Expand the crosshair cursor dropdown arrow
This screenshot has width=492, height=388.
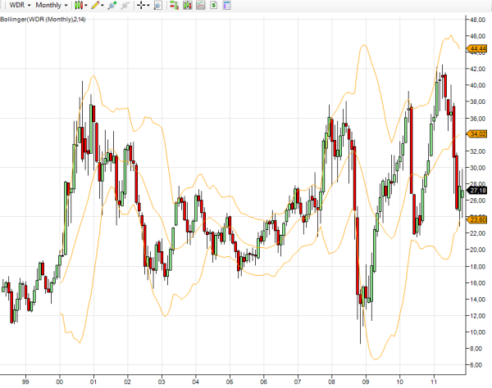148,6
